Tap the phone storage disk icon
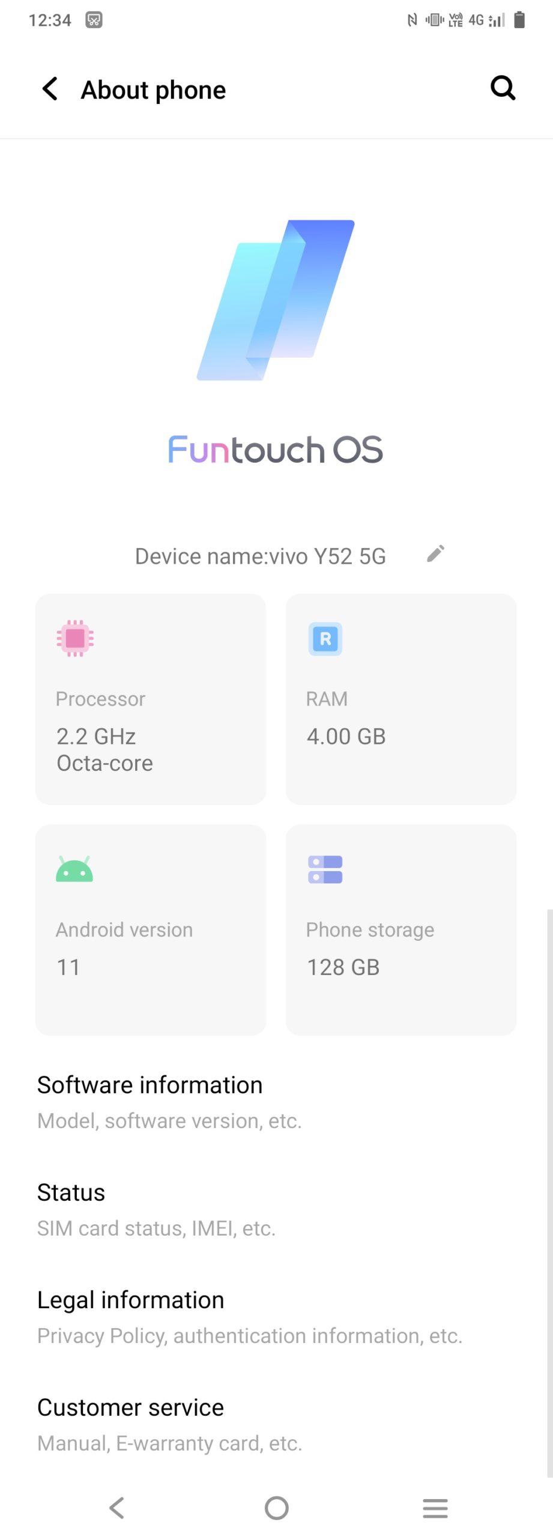 tap(325, 869)
